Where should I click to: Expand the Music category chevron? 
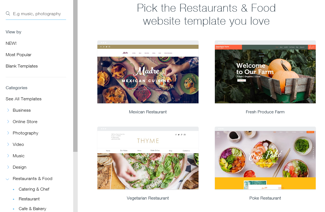(x=8, y=156)
